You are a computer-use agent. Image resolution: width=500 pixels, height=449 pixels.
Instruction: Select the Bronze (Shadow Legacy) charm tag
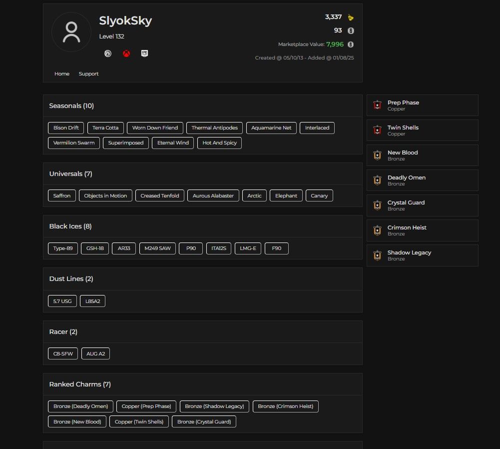[215, 406]
